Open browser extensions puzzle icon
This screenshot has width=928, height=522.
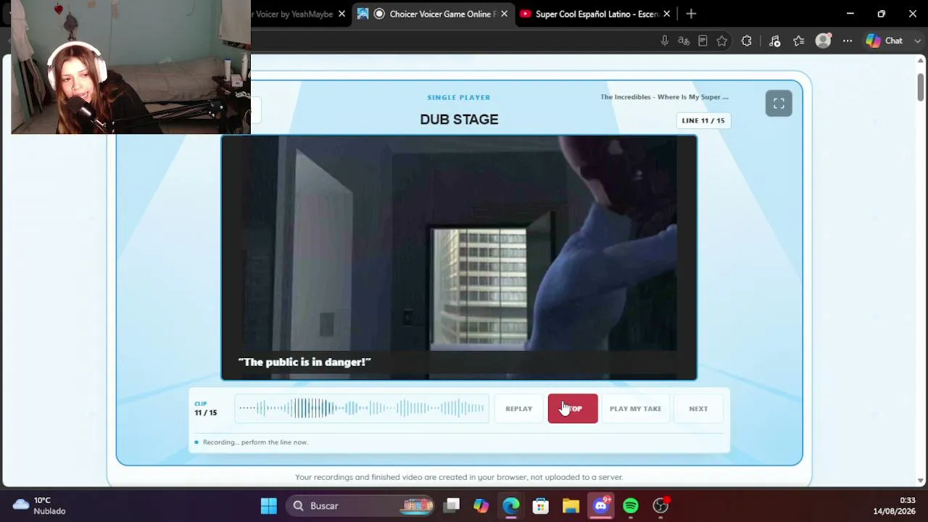coord(747,41)
